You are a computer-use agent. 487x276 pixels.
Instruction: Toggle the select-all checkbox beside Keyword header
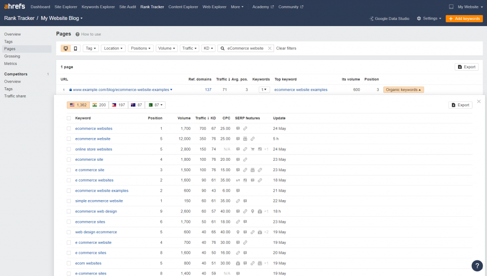(69, 118)
